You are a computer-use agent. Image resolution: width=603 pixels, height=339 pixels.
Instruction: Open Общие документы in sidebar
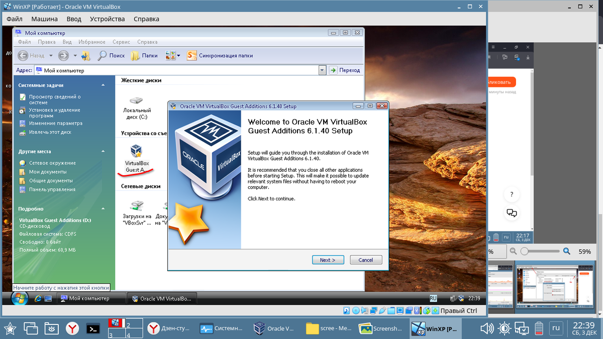click(50, 180)
